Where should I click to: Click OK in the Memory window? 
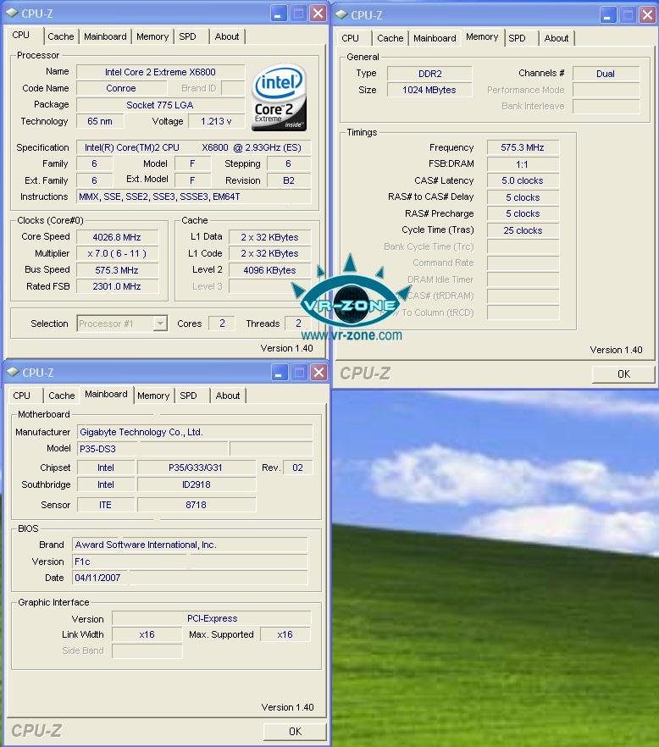[623, 374]
